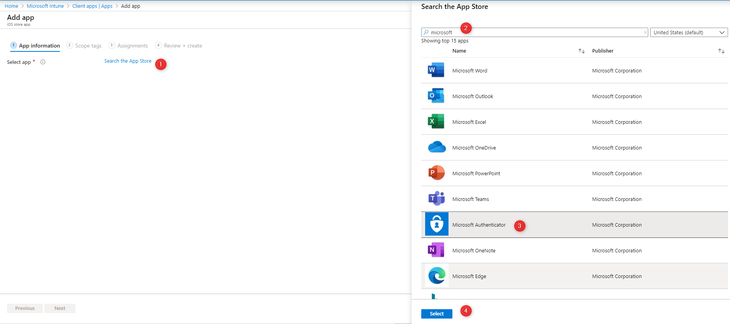
Task: Click Microsoft Corporation in the OneNote row
Action: (617, 250)
